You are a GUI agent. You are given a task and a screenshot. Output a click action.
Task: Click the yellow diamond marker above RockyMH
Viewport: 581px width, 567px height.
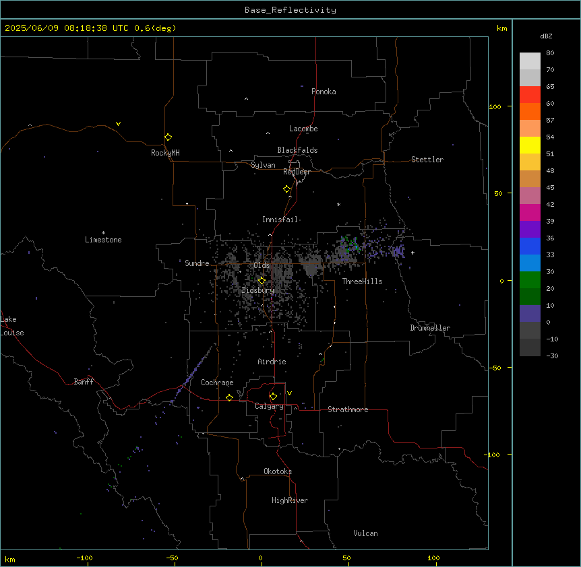[x=169, y=137]
